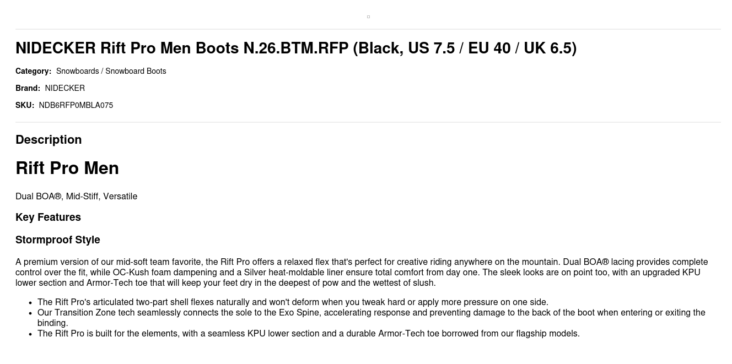732x364 pixels.
Task: Click the SKU code NDB6RFP0MBLA075
Action: pyautogui.click(x=76, y=105)
